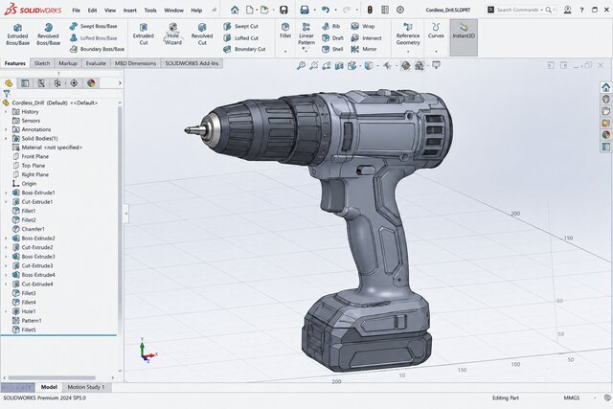Open the PropertyManager tab
This screenshot has height=409, width=613.
[x=25, y=83]
